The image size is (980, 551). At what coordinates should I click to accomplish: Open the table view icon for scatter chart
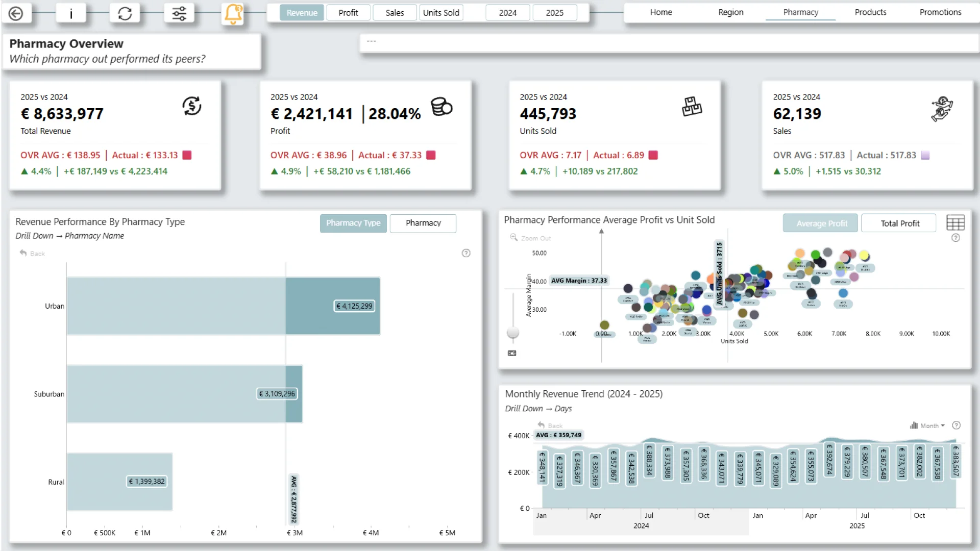coord(955,223)
